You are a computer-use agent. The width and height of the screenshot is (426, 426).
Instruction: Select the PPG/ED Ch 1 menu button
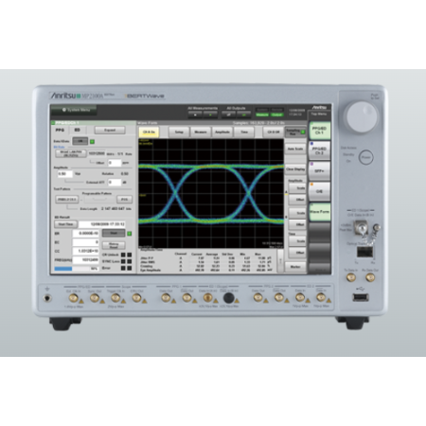click(319, 131)
